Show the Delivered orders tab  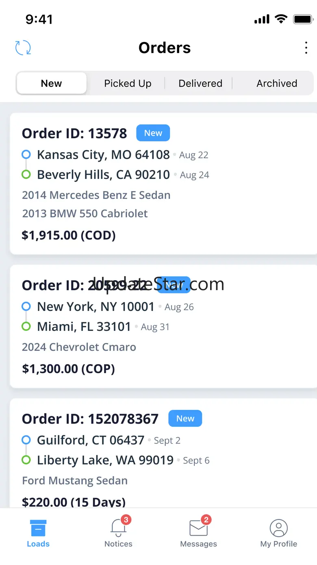tap(200, 84)
